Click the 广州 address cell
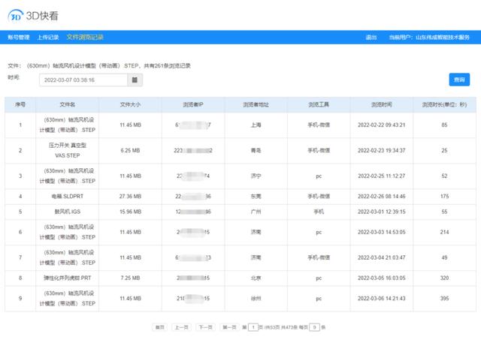 (256, 212)
